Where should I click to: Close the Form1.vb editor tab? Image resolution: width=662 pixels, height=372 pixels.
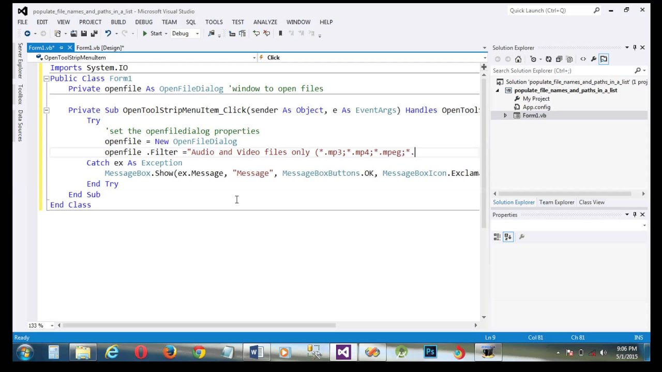tap(70, 48)
